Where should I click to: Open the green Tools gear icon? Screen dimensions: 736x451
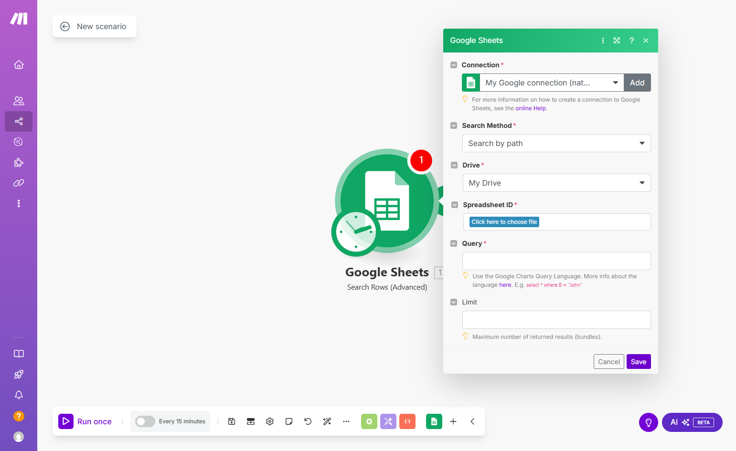(369, 421)
